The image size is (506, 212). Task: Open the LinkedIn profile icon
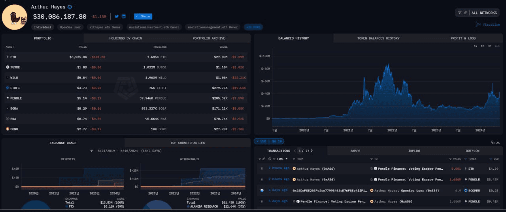click(124, 16)
